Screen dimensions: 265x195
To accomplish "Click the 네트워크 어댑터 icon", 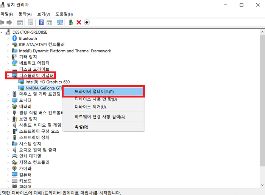I will [14, 63].
